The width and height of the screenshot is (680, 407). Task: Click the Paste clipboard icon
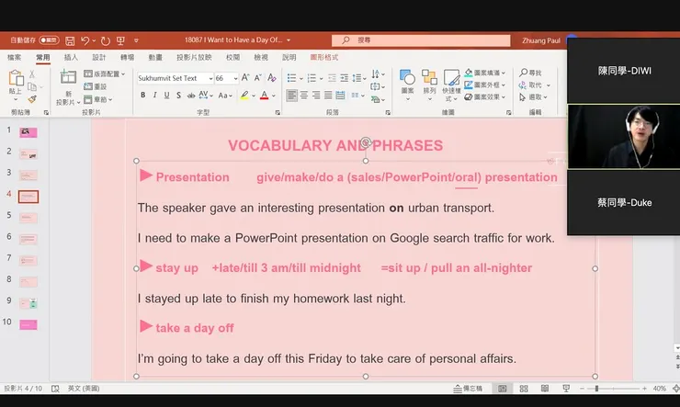pyautogui.click(x=16, y=78)
